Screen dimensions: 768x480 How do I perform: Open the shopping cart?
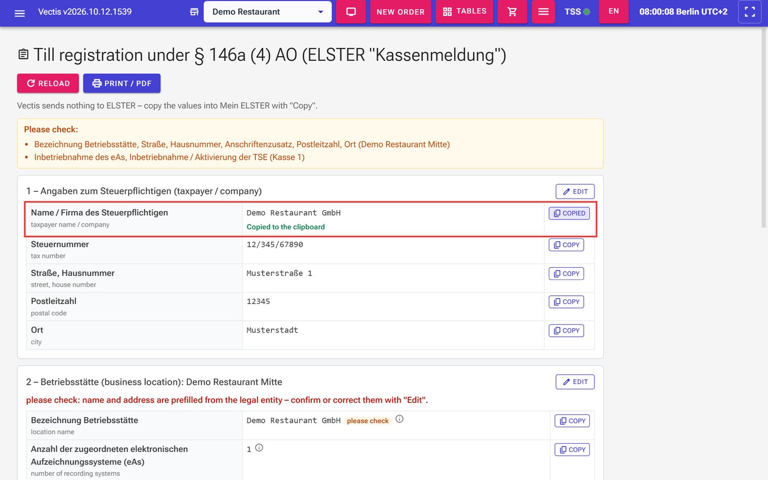(512, 12)
